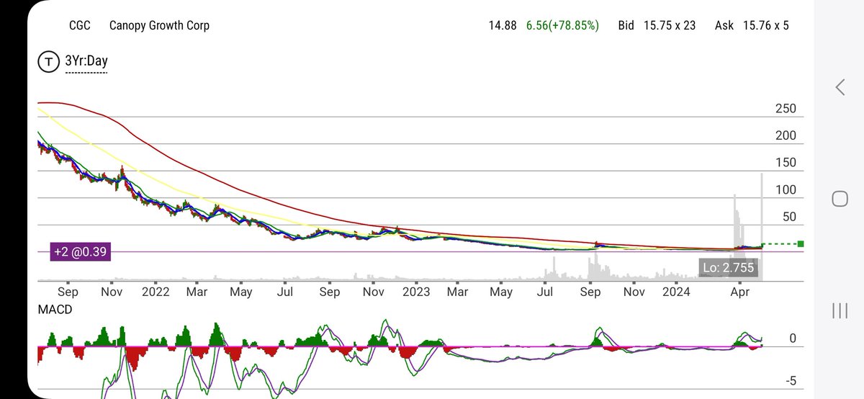This screenshot has height=399, width=864.
Task: Tap the 2024 date axis label
Action: click(x=677, y=292)
